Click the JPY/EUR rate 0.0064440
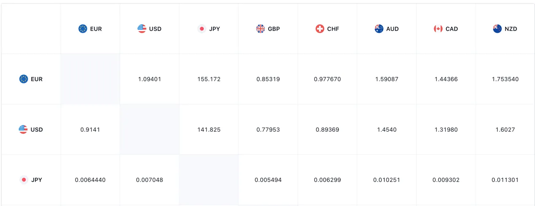 (x=90, y=180)
